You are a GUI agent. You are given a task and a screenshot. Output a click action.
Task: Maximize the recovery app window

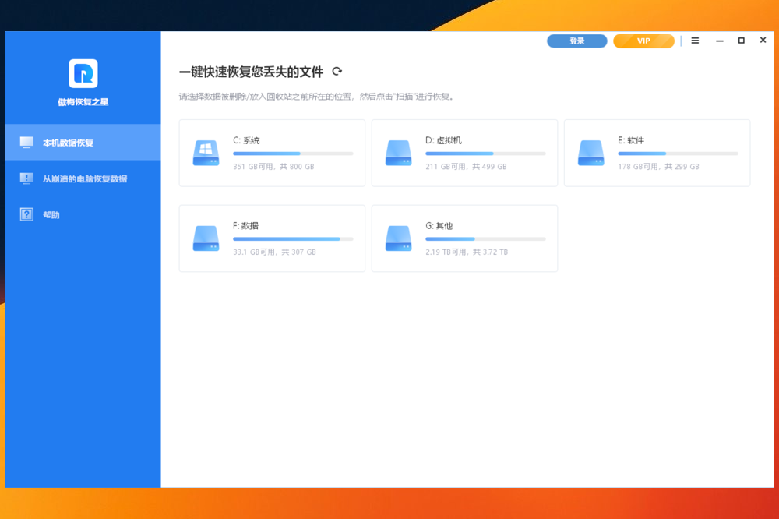point(741,41)
